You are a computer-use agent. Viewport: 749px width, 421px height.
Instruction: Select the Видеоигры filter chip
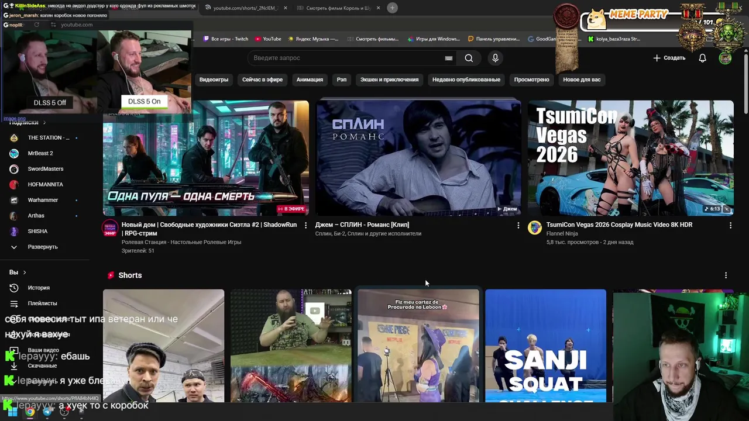coord(214,80)
